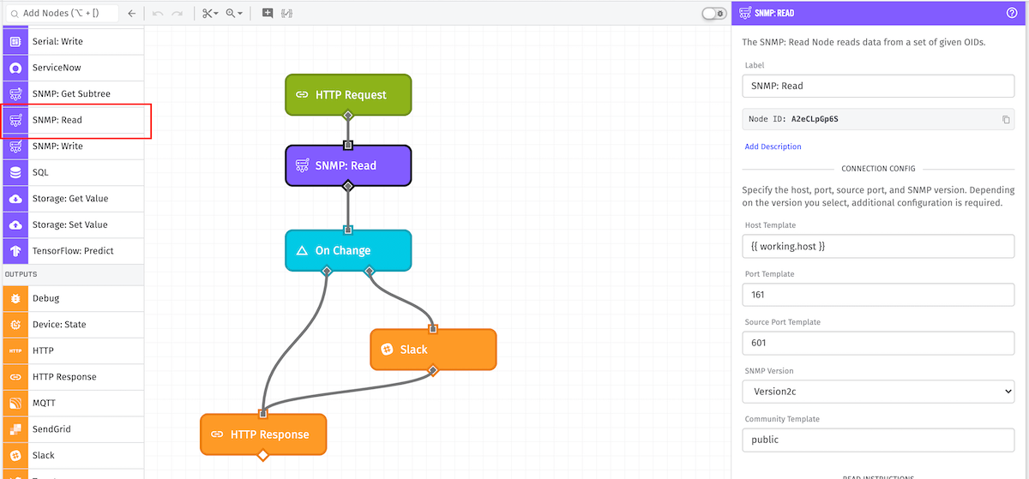Click the MQTT palette label
The width and height of the screenshot is (1029, 479).
tap(44, 403)
